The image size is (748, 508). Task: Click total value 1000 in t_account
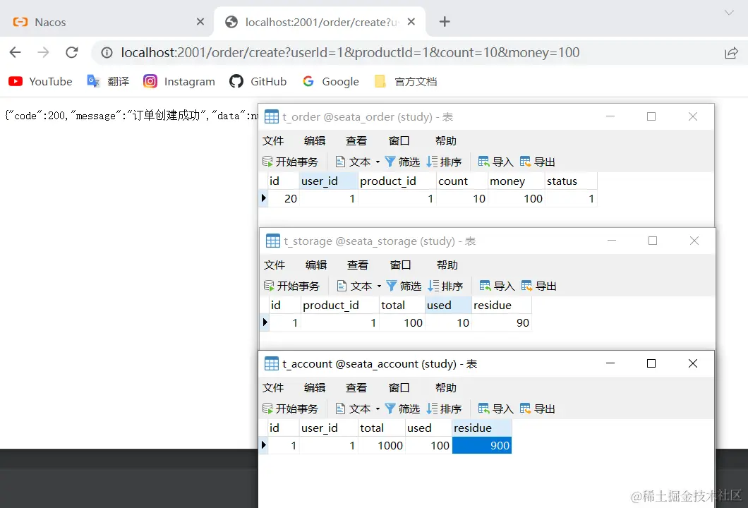tap(381, 445)
